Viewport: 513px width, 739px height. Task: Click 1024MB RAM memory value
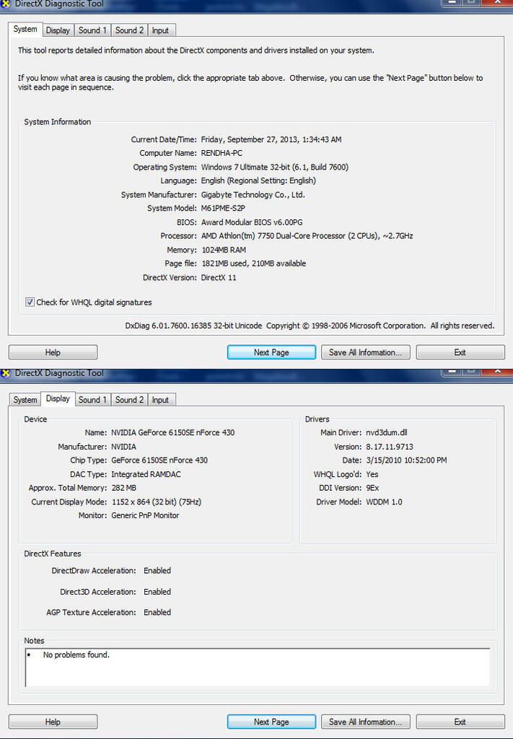coord(224,250)
